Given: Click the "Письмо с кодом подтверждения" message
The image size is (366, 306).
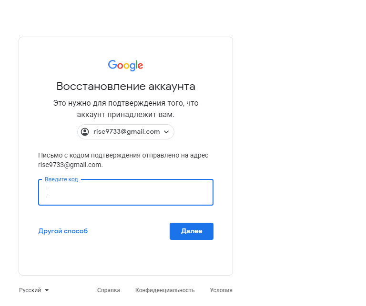Looking at the screenshot, I should (123, 160).
